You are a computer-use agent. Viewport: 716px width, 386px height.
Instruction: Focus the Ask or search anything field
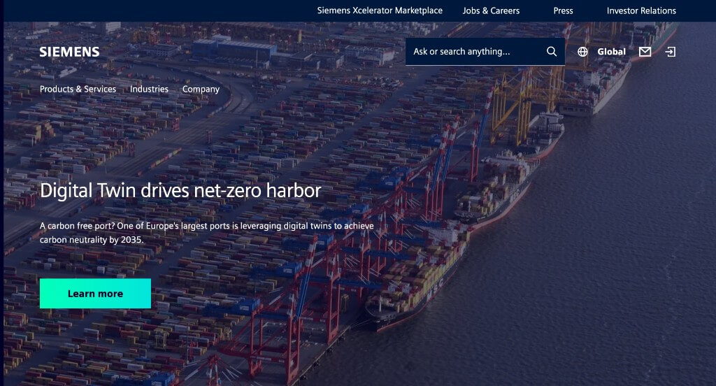coord(475,52)
